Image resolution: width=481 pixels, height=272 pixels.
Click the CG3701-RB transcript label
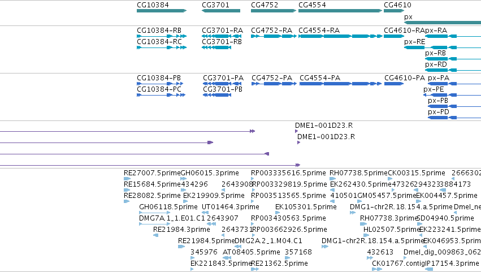click(x=222, y=42)
